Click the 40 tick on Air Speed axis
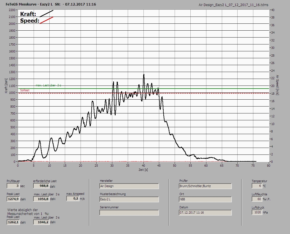 click(273, 10)
